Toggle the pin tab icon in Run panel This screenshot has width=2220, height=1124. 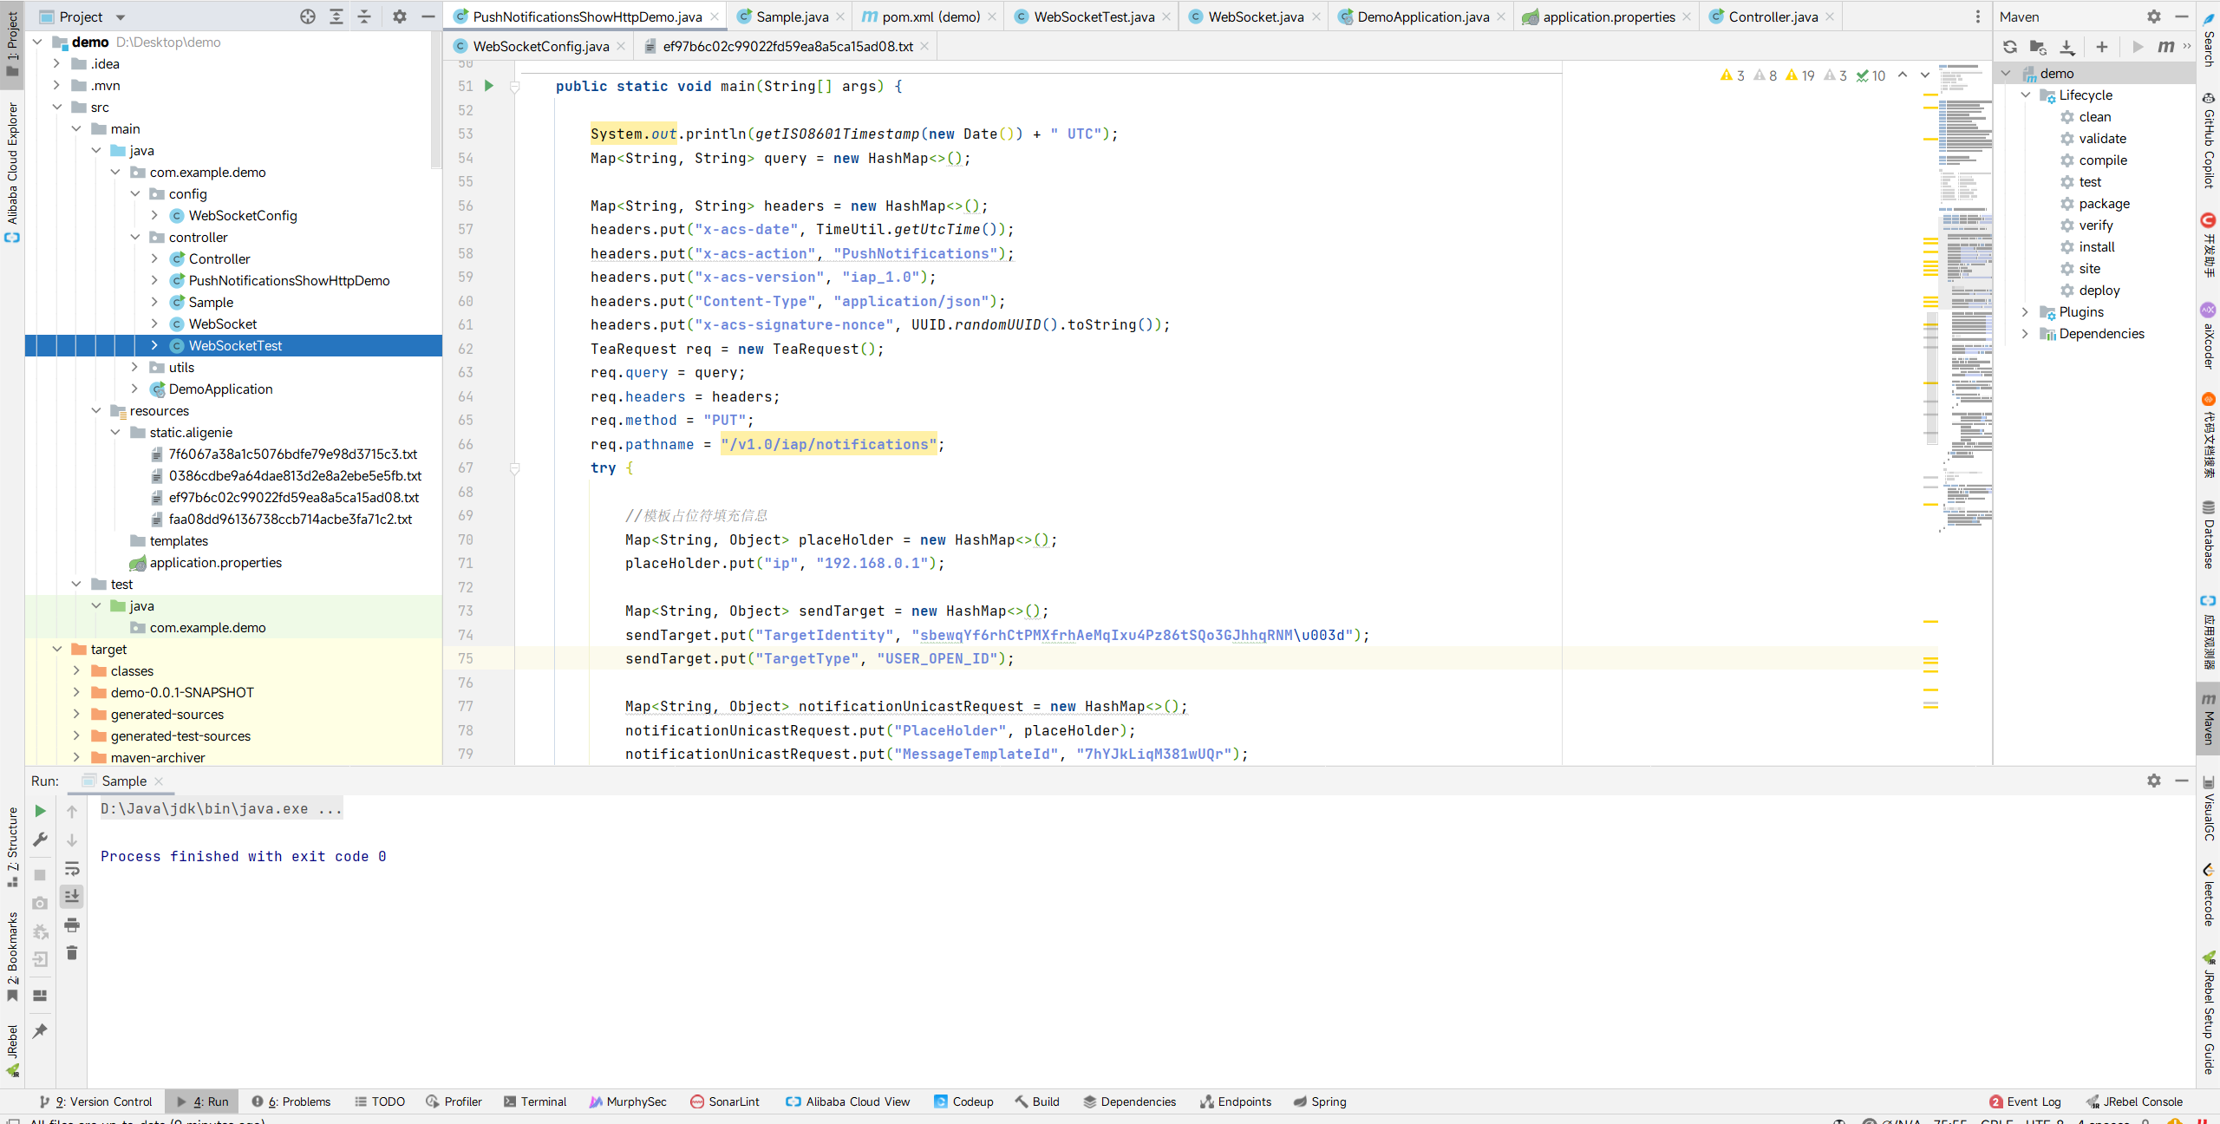click(40, 1030)
